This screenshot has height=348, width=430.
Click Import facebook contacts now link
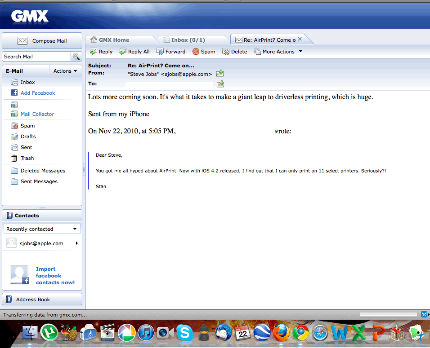click(x=55, y=276)
